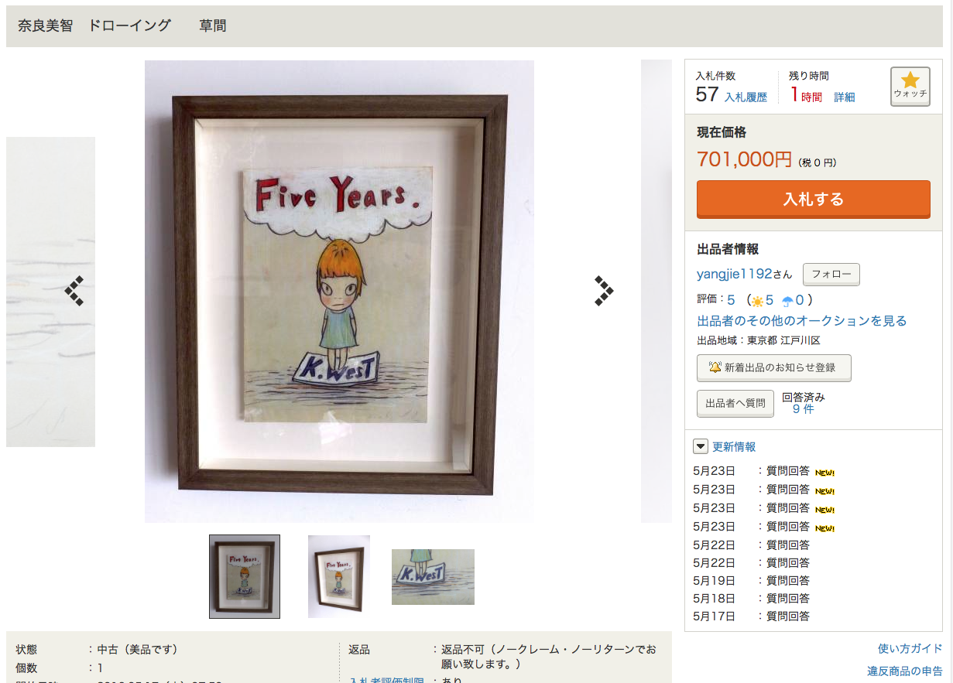
Task: Open the 9 件 answered questions link
Action: [804, 409]
